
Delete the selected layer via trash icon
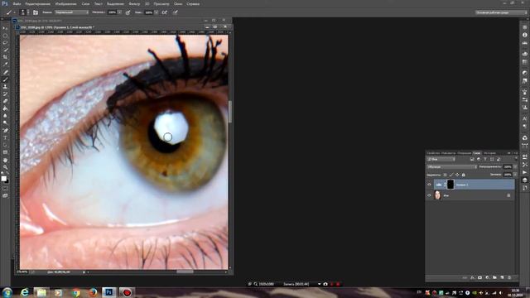tap(509, 277)
